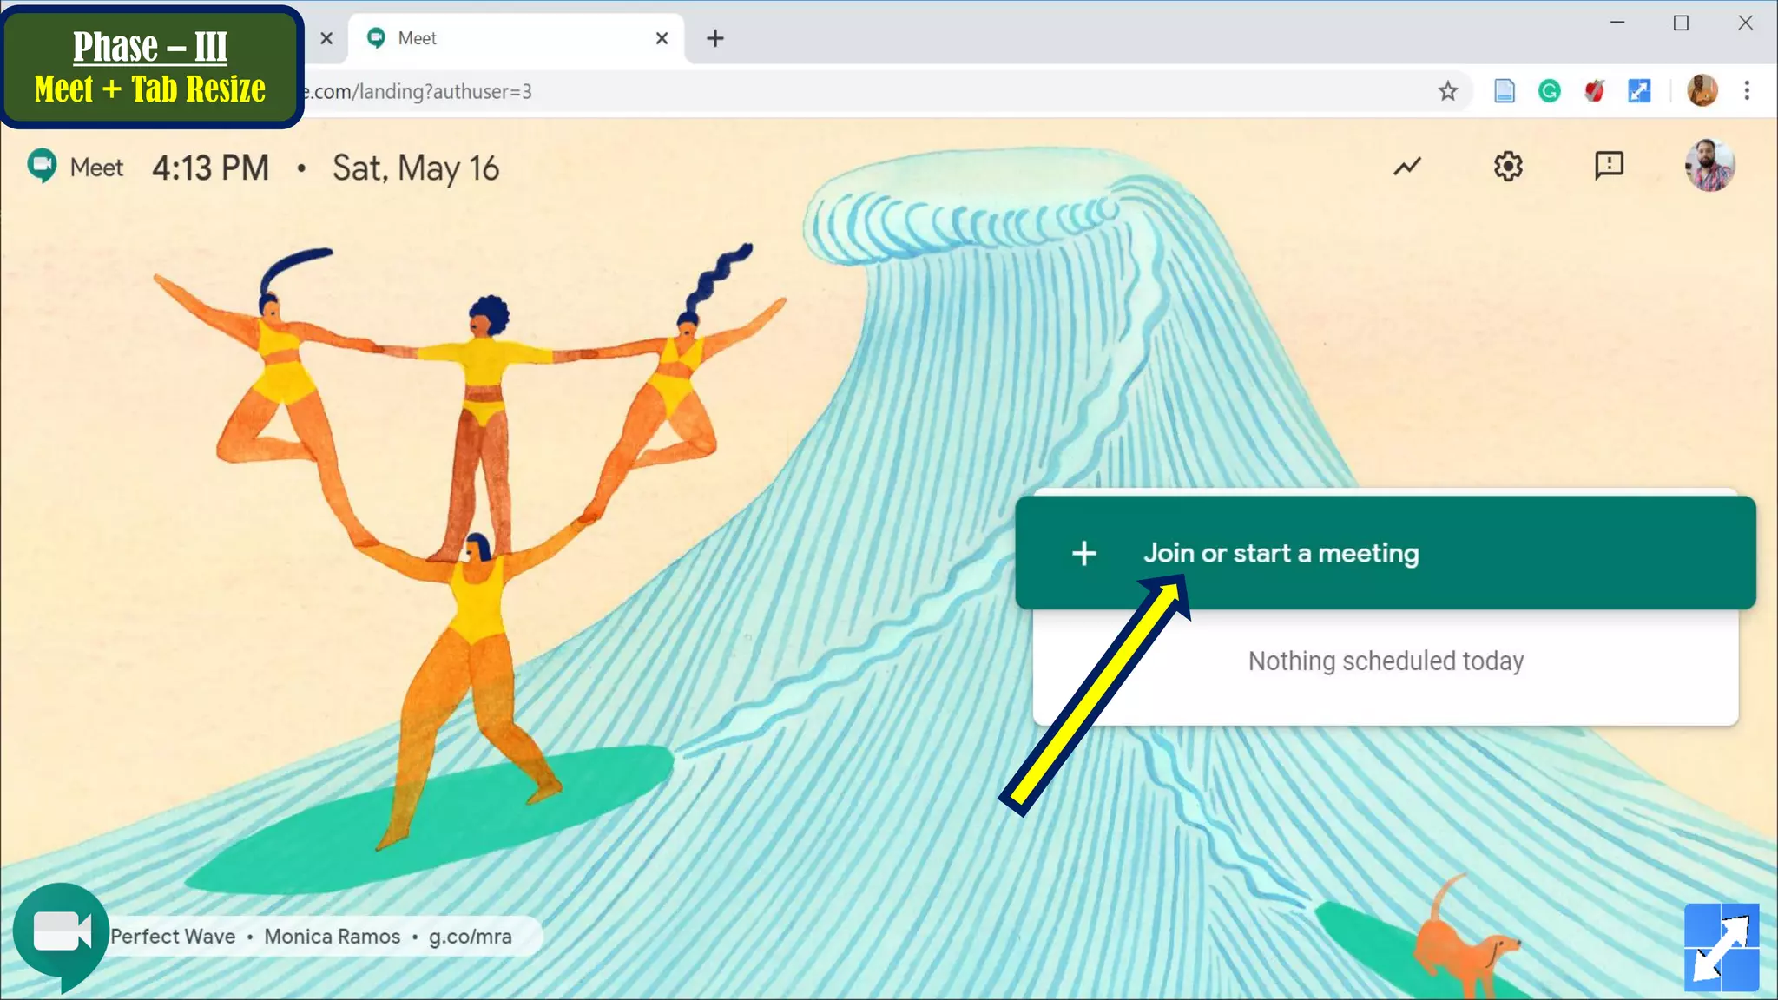Click the 4:13 PM time display
Screen dimensions: 1778x1000
[x=211, y=168]
